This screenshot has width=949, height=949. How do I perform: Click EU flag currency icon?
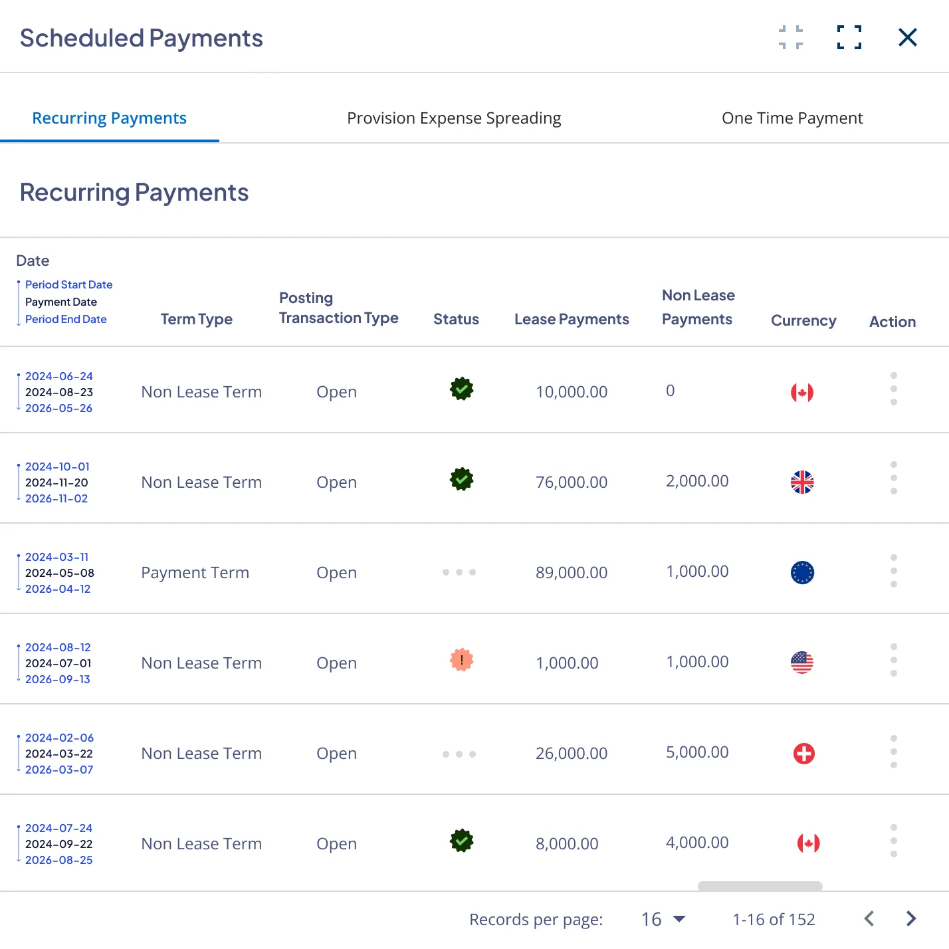point(802,572)
